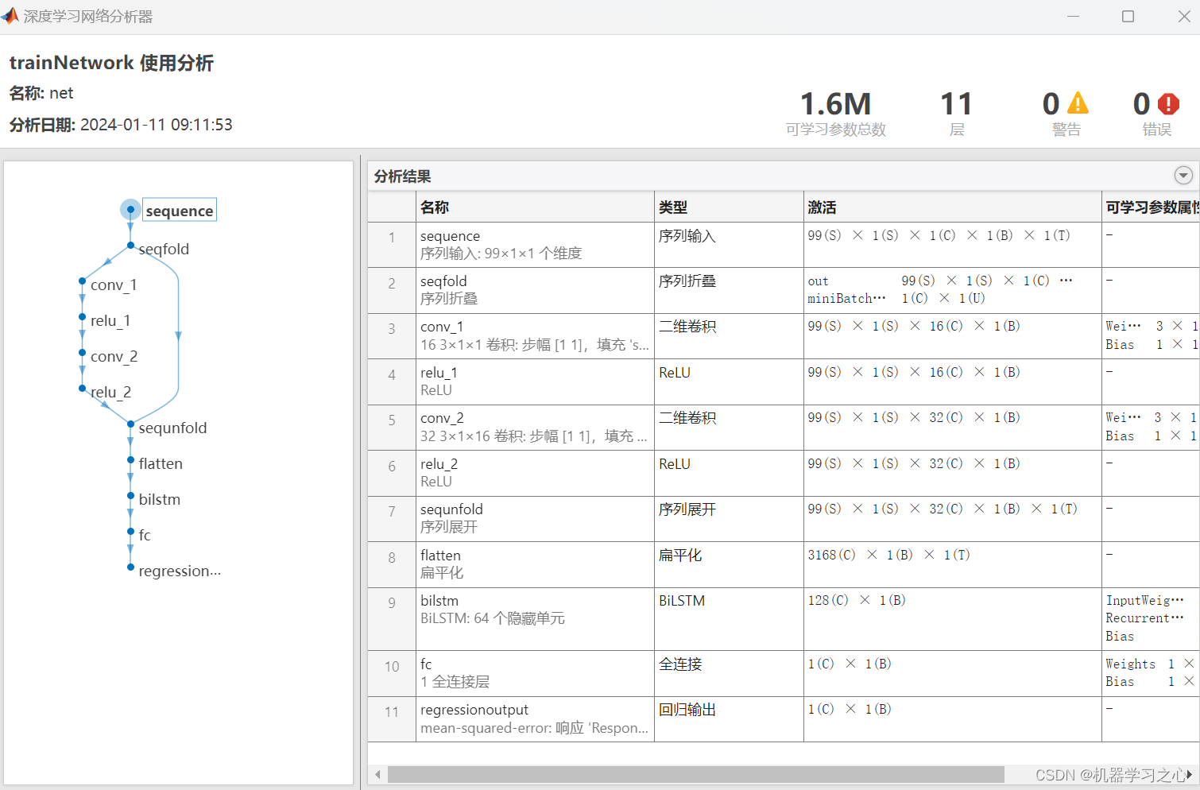
Task: Click the horizontal scrollbar thumb
Action: pos(695,774)
